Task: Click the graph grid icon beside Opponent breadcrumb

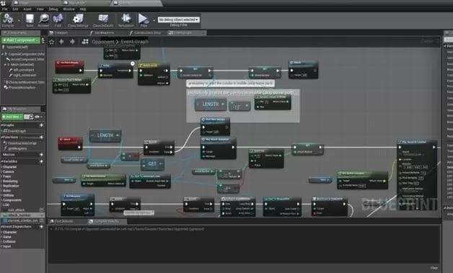Action: pyautogui.click(x=85, y=42)
